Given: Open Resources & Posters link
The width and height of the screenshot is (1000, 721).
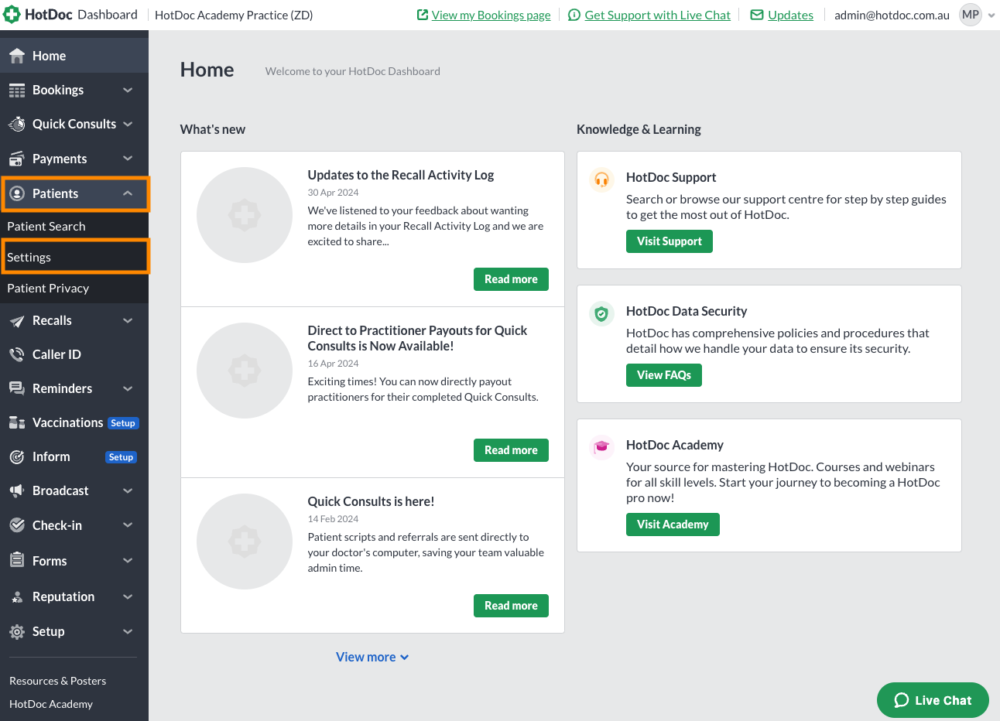Looking at the screenshot, I should click(x=58, y=681).
